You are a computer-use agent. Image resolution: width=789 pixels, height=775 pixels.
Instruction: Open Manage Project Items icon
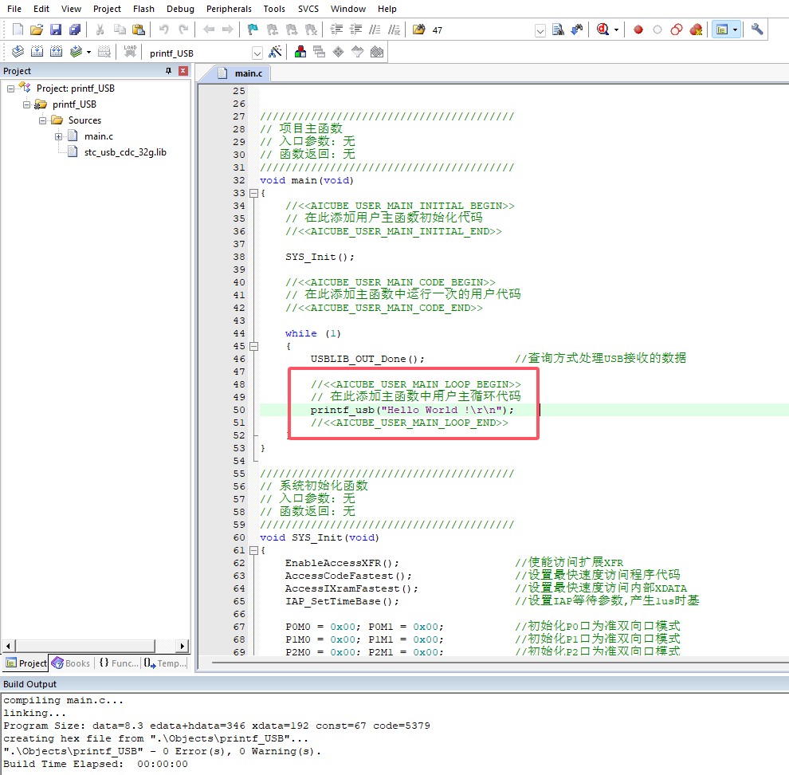pos(300,51)
